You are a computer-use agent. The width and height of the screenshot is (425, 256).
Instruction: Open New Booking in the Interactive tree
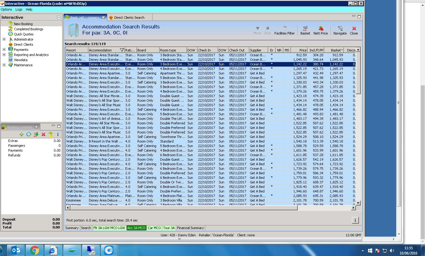click(23, 24)
